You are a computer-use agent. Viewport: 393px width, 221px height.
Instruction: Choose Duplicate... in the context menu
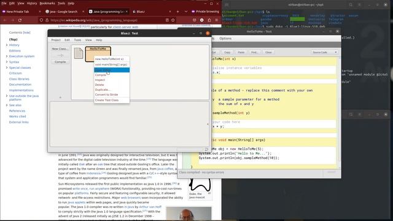[x=112, y=90]
